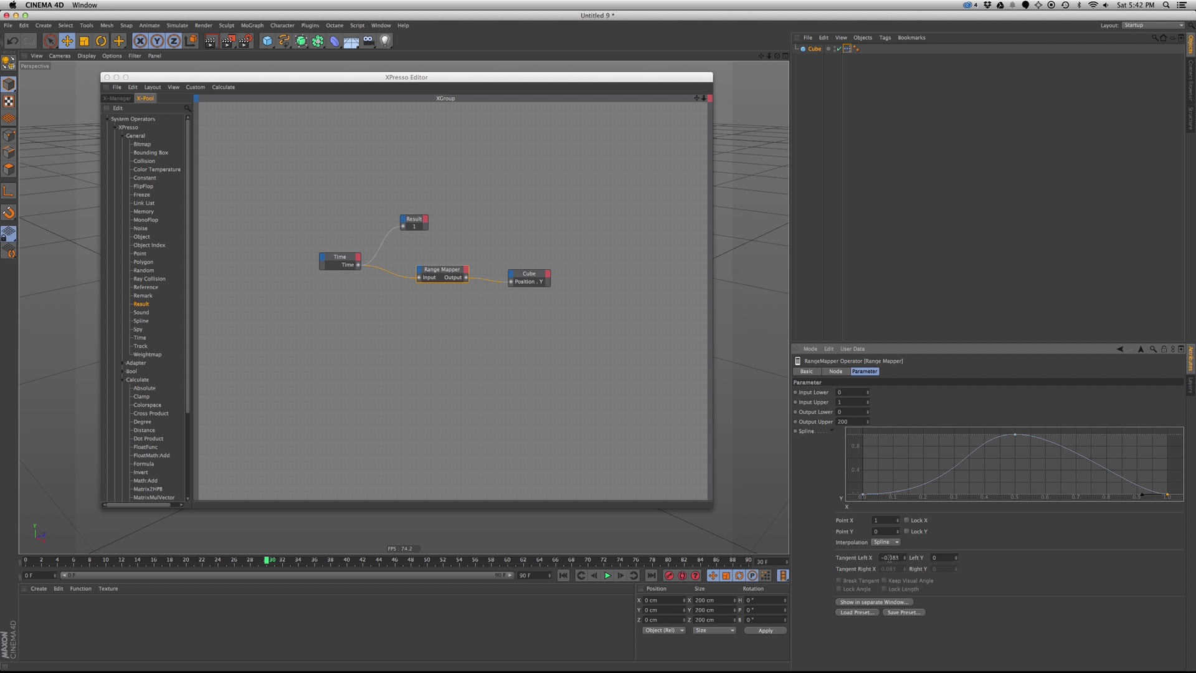Select the Rotate tool icon
Viewport: 1196px width, 673px height.
(x=101, y=41)
